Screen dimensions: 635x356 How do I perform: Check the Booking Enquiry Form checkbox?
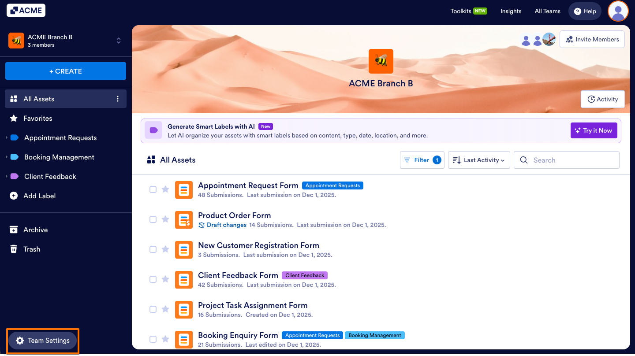153,339
